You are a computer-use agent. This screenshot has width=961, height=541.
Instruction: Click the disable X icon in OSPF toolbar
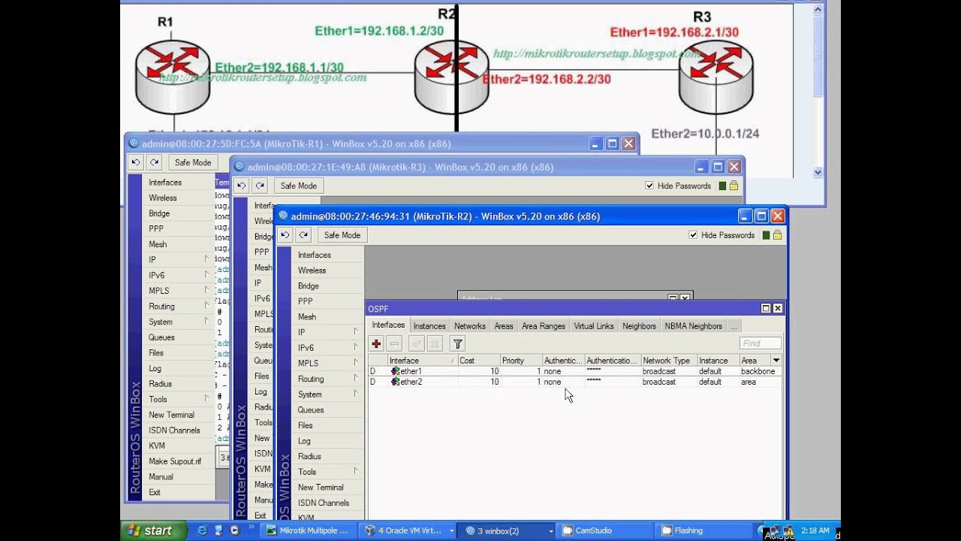click(435, 343)
